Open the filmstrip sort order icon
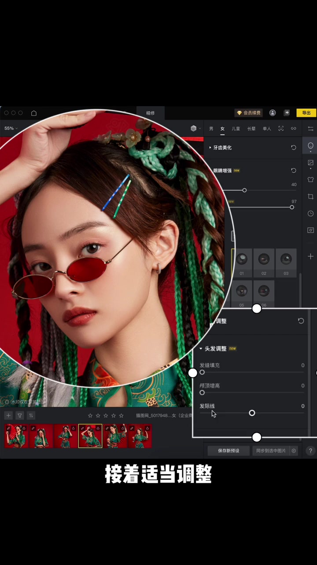Screen dimensions: 317x565 point(31,415)
